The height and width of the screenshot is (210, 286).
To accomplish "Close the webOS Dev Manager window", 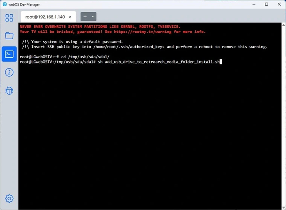I will click(278, 5).
